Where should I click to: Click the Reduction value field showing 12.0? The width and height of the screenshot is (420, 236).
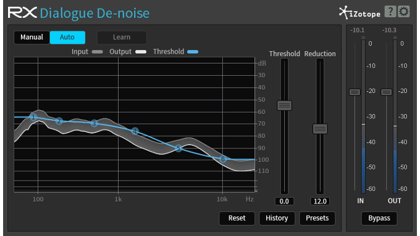click(320, 201)
